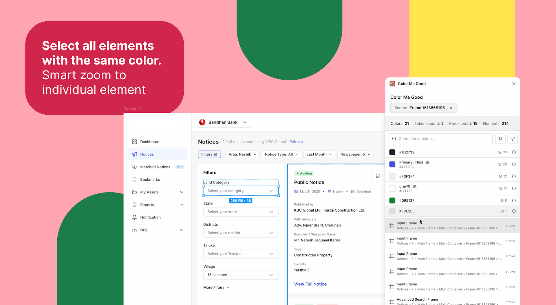Close the Color Me Good plugin window

pyautogui.click(x=514, y=84)
